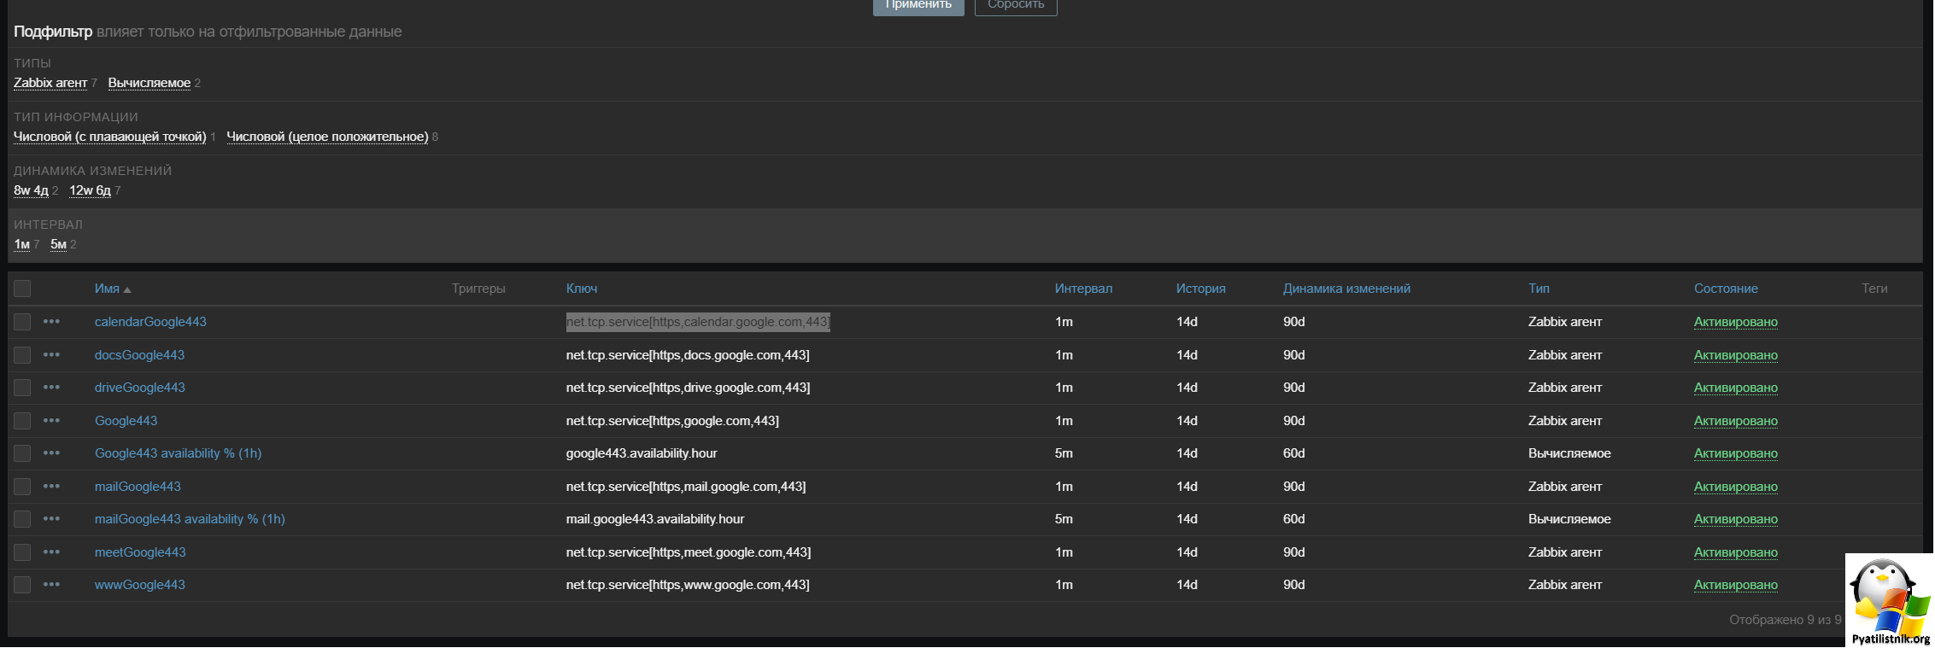Click Отображено 9 из 9 footer text
Image resolution: width=1935 pixels, height=648 pixels.
(x=1785, y=620)
